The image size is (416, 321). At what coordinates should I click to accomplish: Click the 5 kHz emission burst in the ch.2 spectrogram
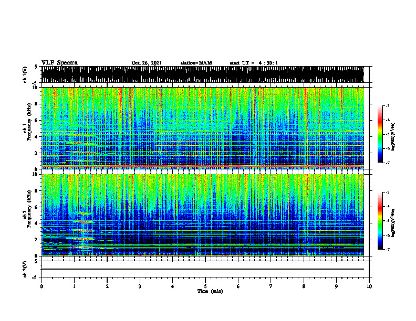tap(85, 213)
